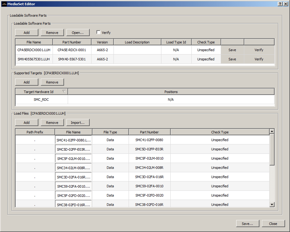Remove the selected loadable software part

52,32
